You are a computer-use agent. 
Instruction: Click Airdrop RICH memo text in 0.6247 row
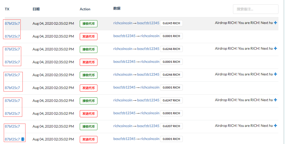pyautogui.click(x=244, y=100)
